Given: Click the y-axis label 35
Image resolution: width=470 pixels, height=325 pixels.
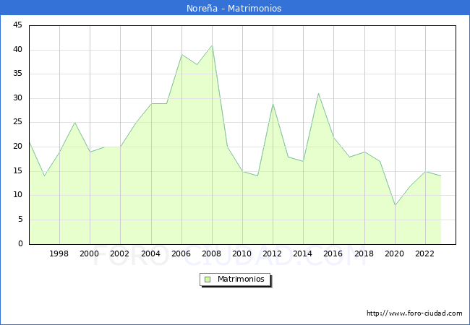Looking at the screenshot, I should (x=17, y=74).
